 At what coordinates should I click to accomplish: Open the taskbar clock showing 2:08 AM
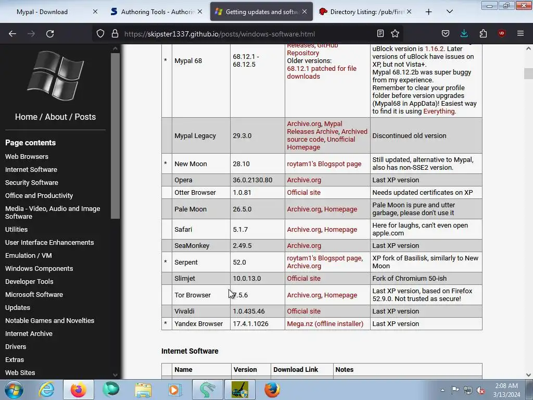point(506,390)
